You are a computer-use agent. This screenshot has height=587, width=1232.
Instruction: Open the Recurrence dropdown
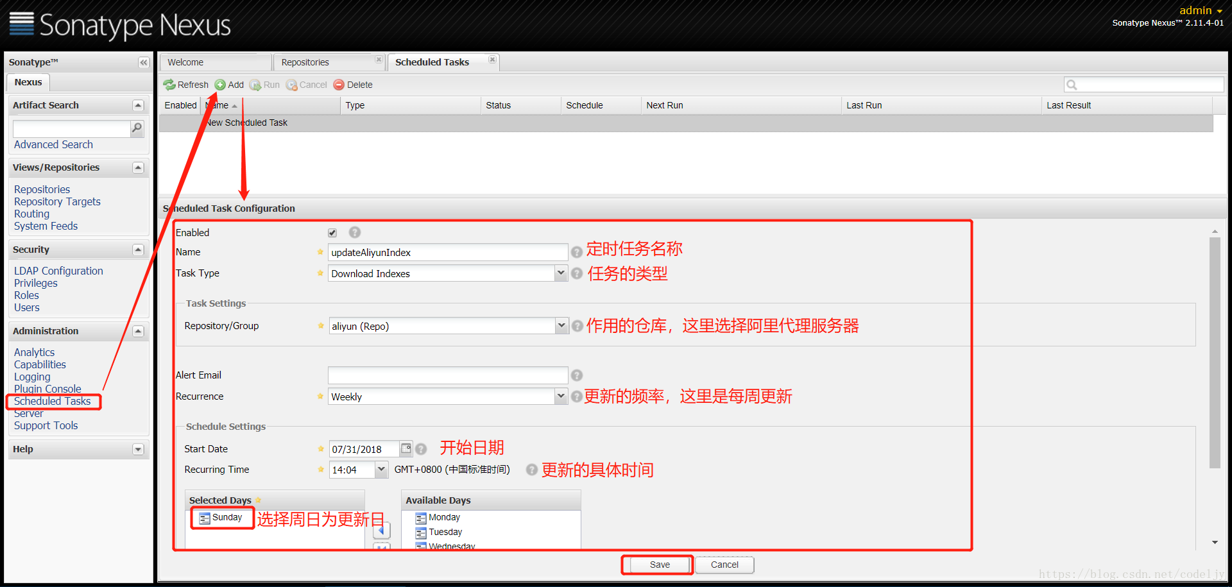[561, 396]
